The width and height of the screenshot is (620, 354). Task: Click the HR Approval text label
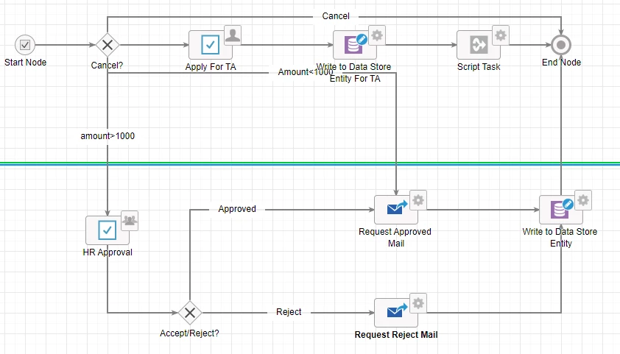click(108, 252)
